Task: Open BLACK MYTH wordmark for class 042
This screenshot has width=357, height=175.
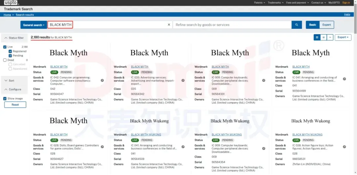Action: tap(59, 67)
